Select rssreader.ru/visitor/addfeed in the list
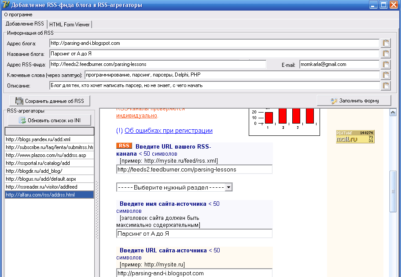 pos(49,187)
